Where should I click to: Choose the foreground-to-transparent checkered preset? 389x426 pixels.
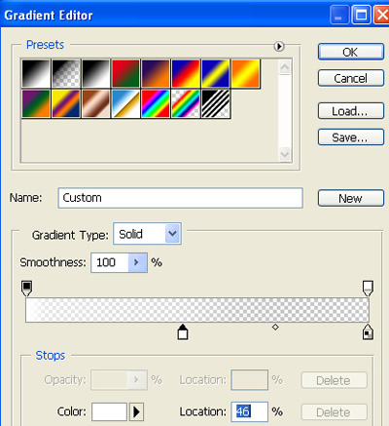pos(66,73)
